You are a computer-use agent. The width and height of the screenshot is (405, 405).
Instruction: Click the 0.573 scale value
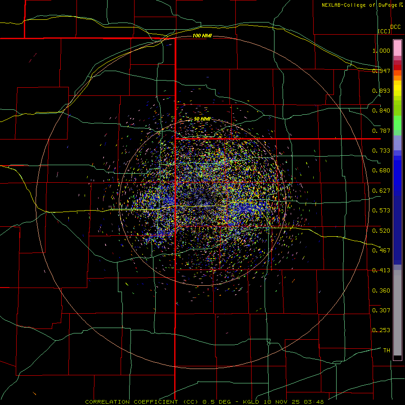[381, 211]
